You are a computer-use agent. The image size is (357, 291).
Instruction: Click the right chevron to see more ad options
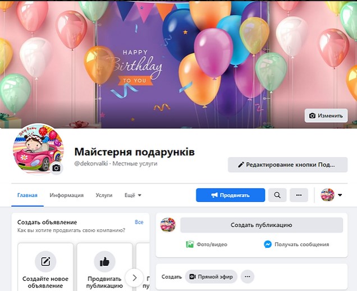point(134,278)
